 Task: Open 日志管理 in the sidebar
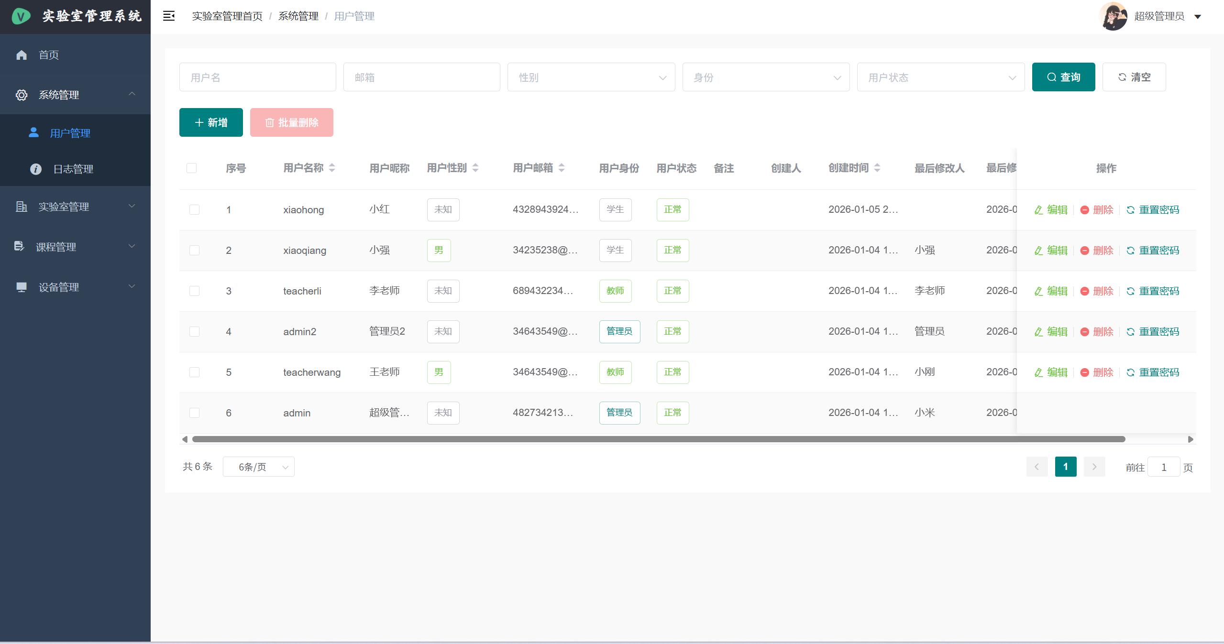[x=73, y=169]
